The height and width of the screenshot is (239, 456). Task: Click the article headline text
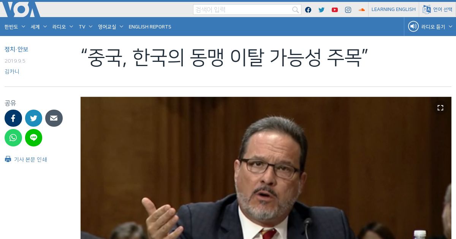pyautogui.click(x=225, y=58)
